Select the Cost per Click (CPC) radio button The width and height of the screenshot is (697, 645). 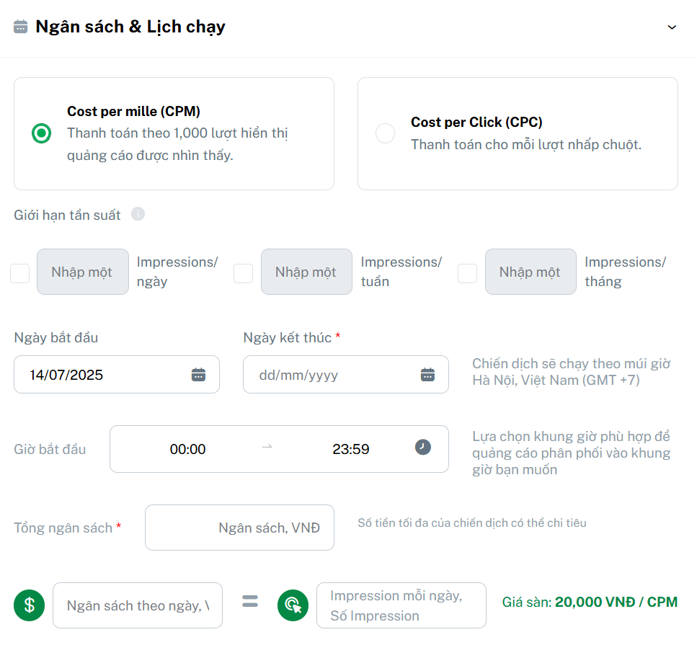[385, 133]
